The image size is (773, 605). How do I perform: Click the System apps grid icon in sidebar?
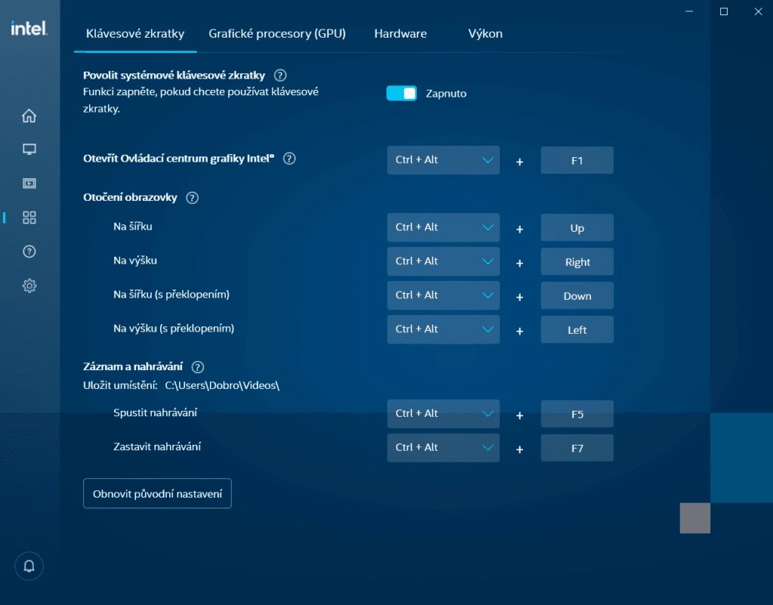(x=29, y=218)
